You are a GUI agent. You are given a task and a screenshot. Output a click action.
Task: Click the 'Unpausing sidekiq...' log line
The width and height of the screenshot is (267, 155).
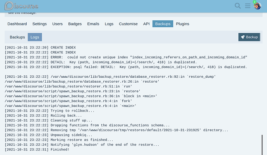point(48,135)
